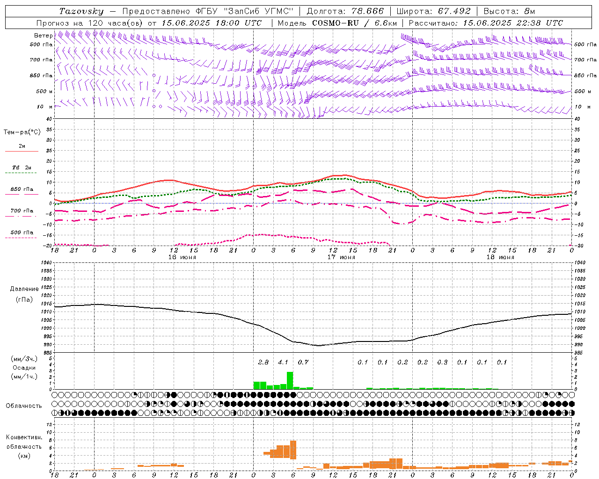Click the 'Модель COSMO-RU / 6.6км' model label
Image resolution: width=599 pixels, height=479 pixels.
[337, 23]
